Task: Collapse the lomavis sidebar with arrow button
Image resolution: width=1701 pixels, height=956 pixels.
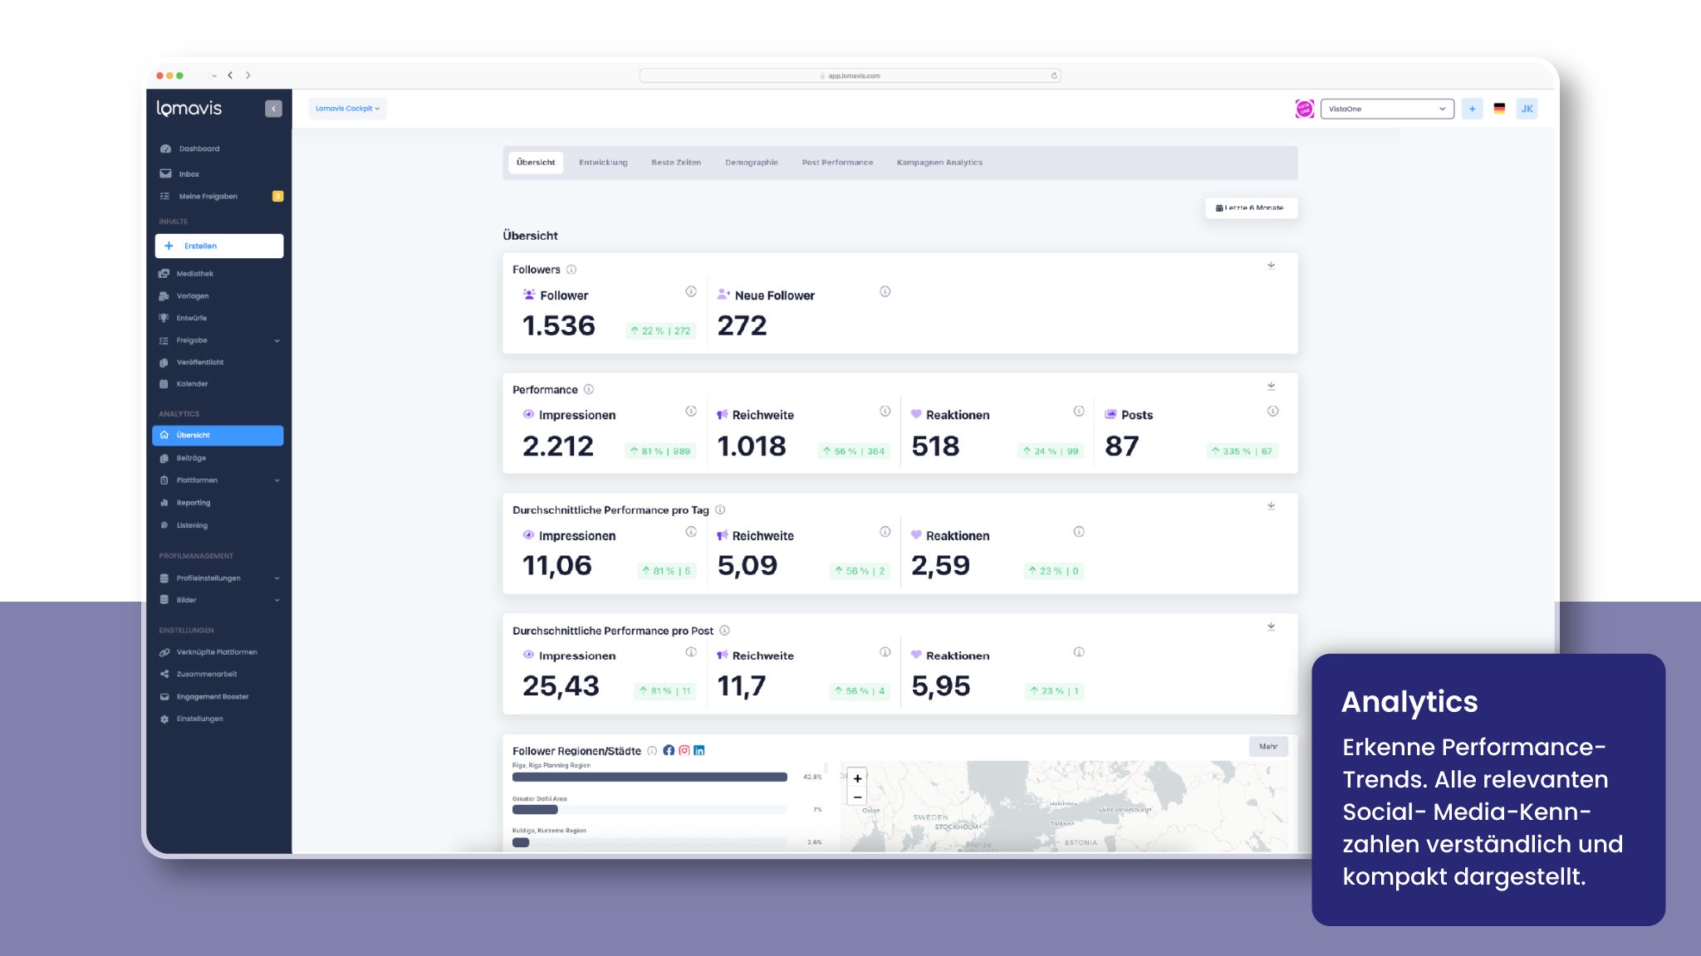Action: 273,109
